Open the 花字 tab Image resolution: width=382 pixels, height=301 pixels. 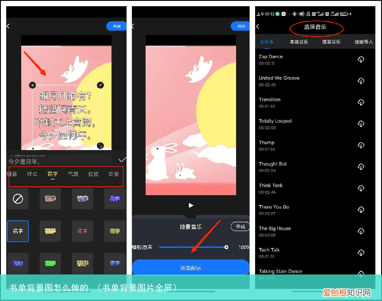pyautogui.click(x=53, y=174)
